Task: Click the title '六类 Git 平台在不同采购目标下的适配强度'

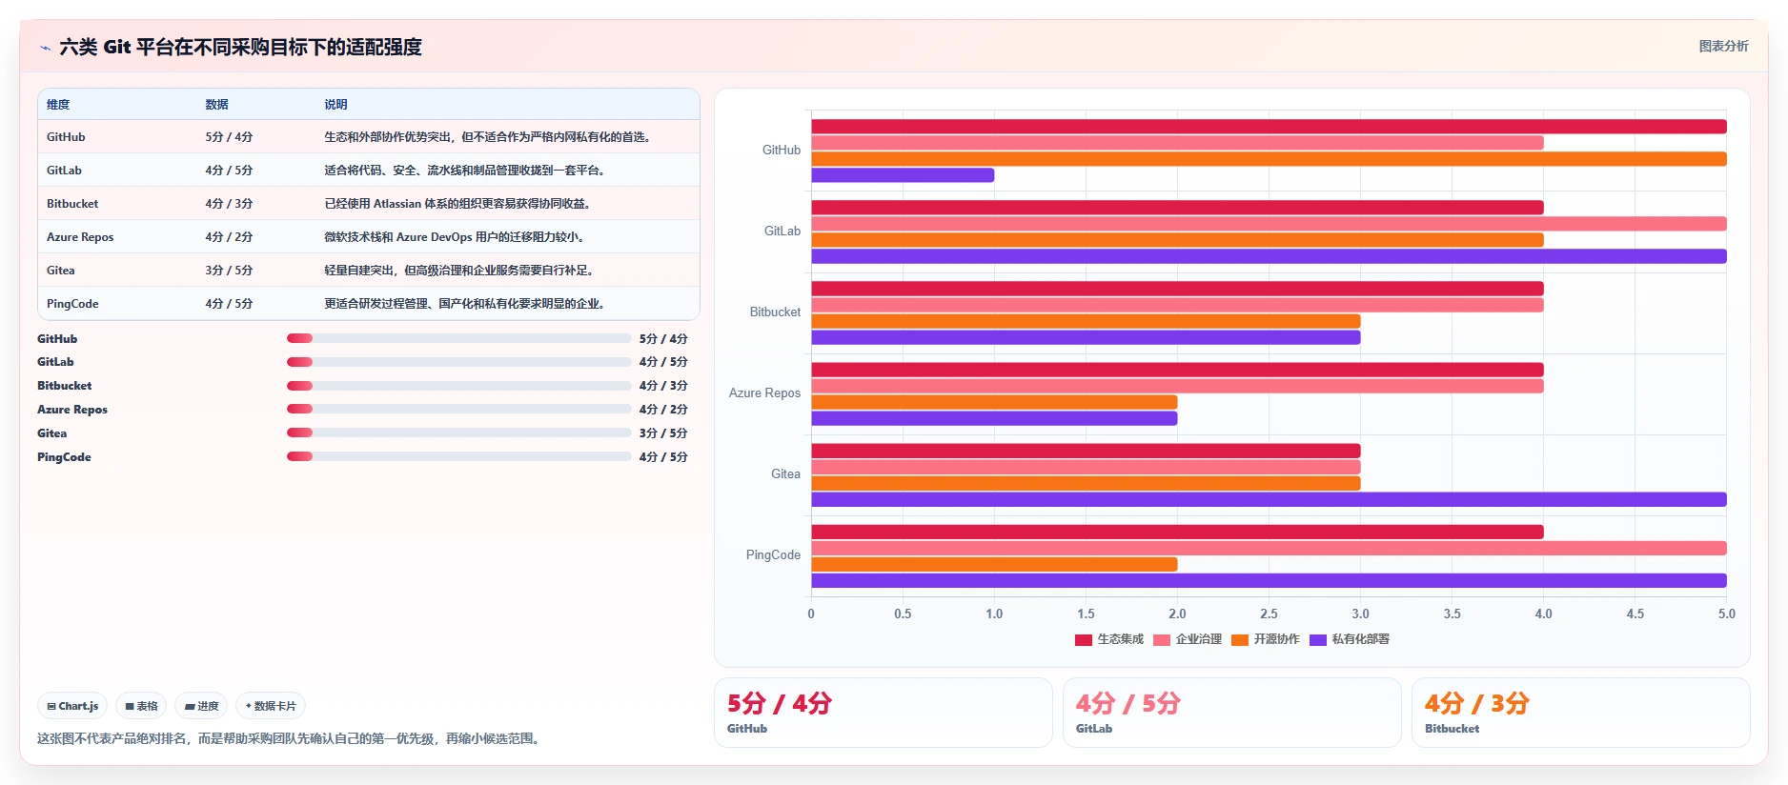Action: point(240,47)
